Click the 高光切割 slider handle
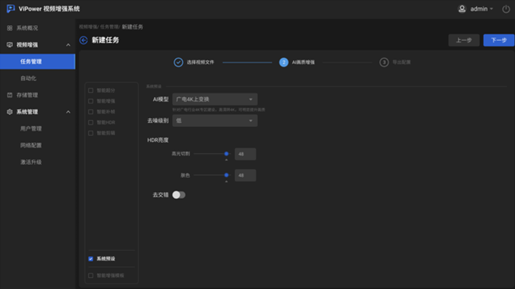Image resolution: width=515 pixels, height=289 pixels. [227, 154]
